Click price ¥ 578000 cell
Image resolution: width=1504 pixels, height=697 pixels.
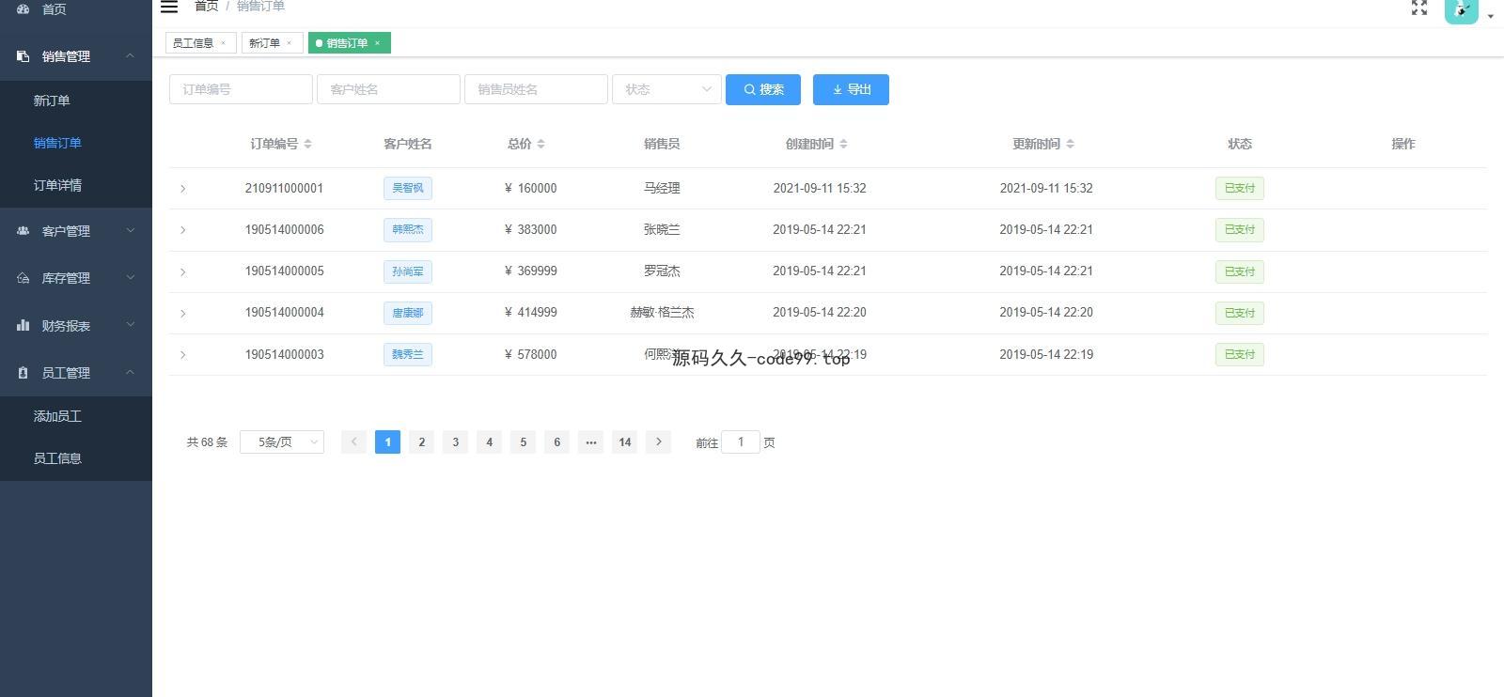pyautogui.click(x=530, y=354)
